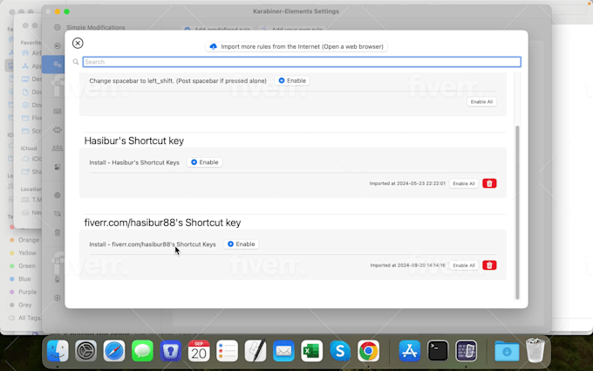Click the puzzle piece icon in Karabiner sidebar
Viewport: 593px width, 371px height.
click(58, 130)
